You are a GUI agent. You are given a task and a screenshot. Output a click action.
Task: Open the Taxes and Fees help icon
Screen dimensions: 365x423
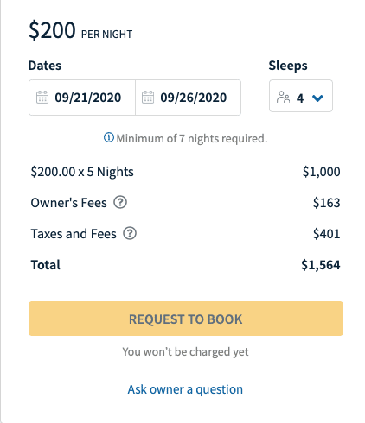(130, 234)
